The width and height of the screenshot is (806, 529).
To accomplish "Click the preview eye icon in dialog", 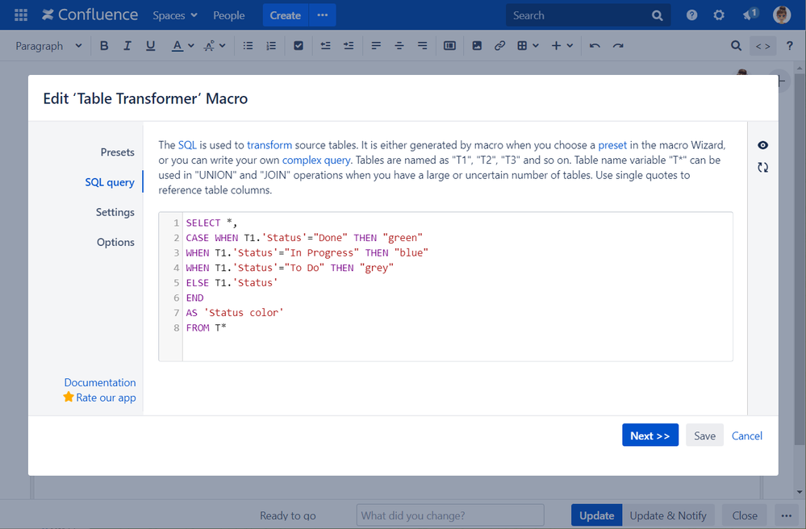I will point(762,145).
